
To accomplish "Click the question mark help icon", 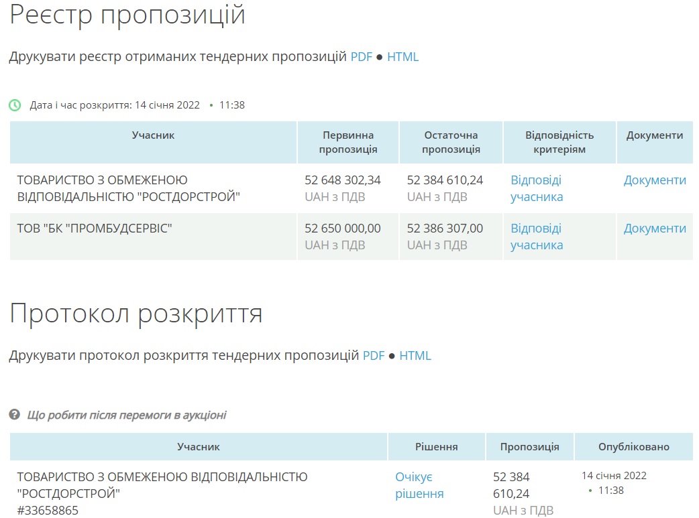I will pyautogui.click(x=15, y=415).
